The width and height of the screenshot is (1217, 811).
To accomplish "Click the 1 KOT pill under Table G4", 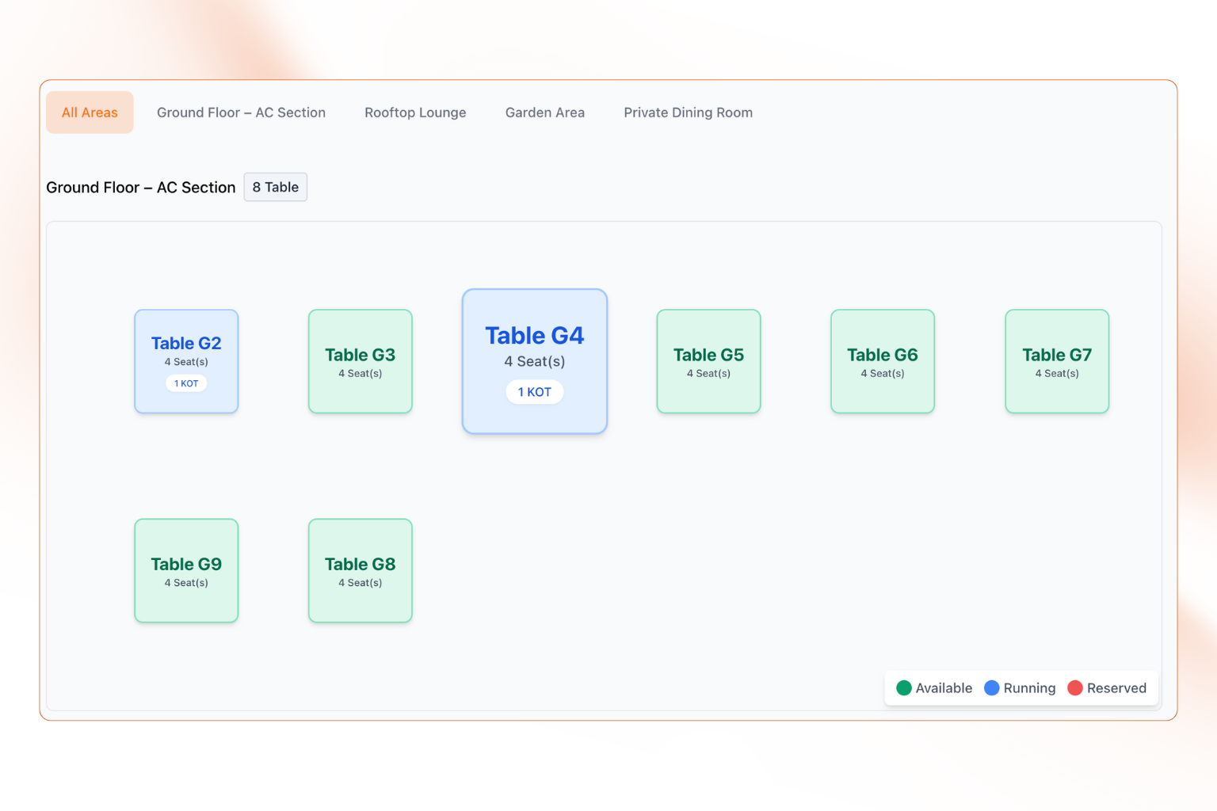I will coord(534,391).
